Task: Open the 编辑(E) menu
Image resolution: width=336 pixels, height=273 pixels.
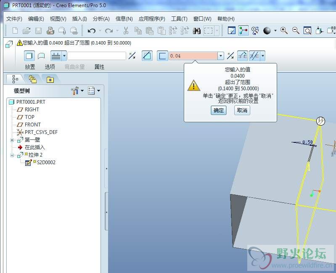Action: pyautogui.click(x=36, y=19)
